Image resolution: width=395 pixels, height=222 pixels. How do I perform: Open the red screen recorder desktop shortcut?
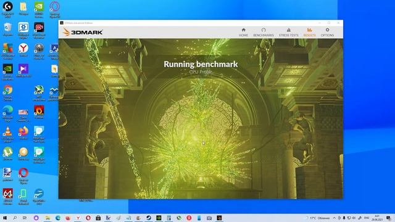click(x=39, y=30)
